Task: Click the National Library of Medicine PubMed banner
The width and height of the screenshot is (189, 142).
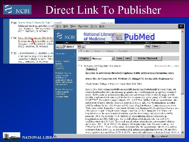Action: click(x=119, y=37)
